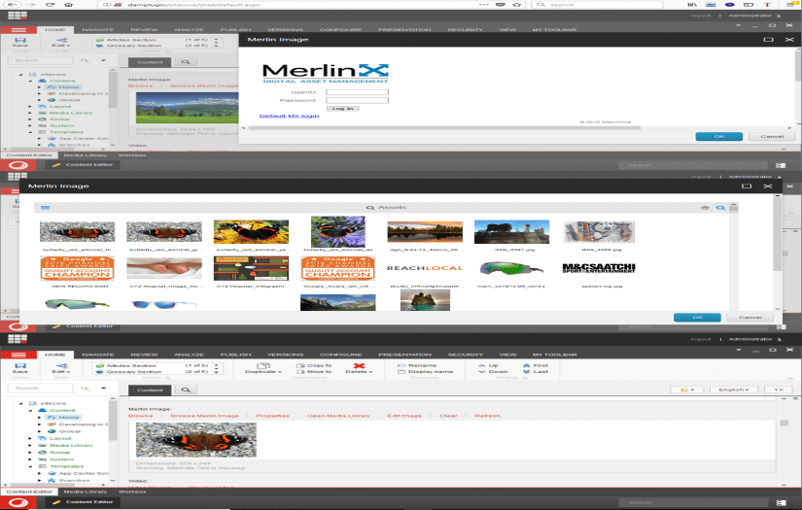
Task: Click the Open Media Library link
Action: (x=338, y=416)
